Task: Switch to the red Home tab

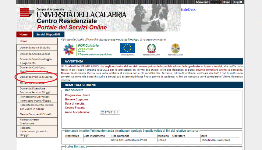Action: click(24, 34)
